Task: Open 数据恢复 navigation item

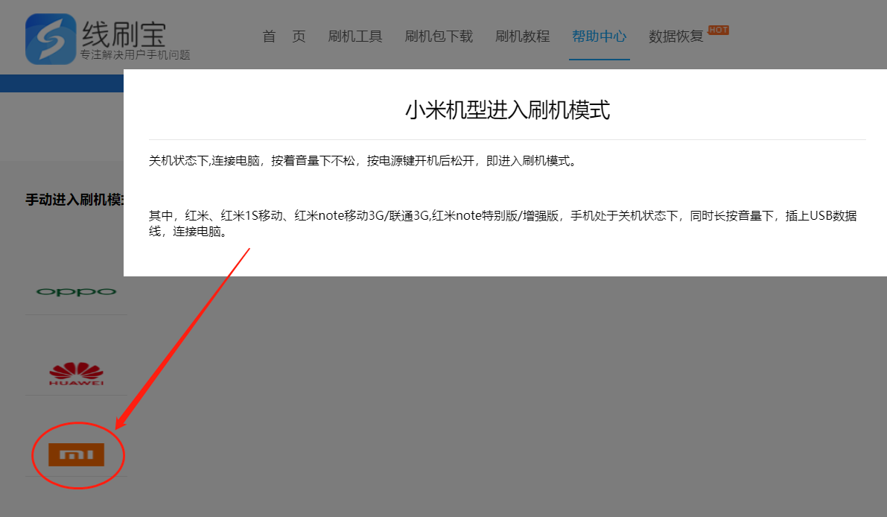Action: tap(676, 37)
